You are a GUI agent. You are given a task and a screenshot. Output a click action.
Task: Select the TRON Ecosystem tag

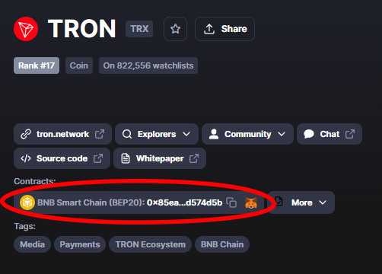pos(151,244)
